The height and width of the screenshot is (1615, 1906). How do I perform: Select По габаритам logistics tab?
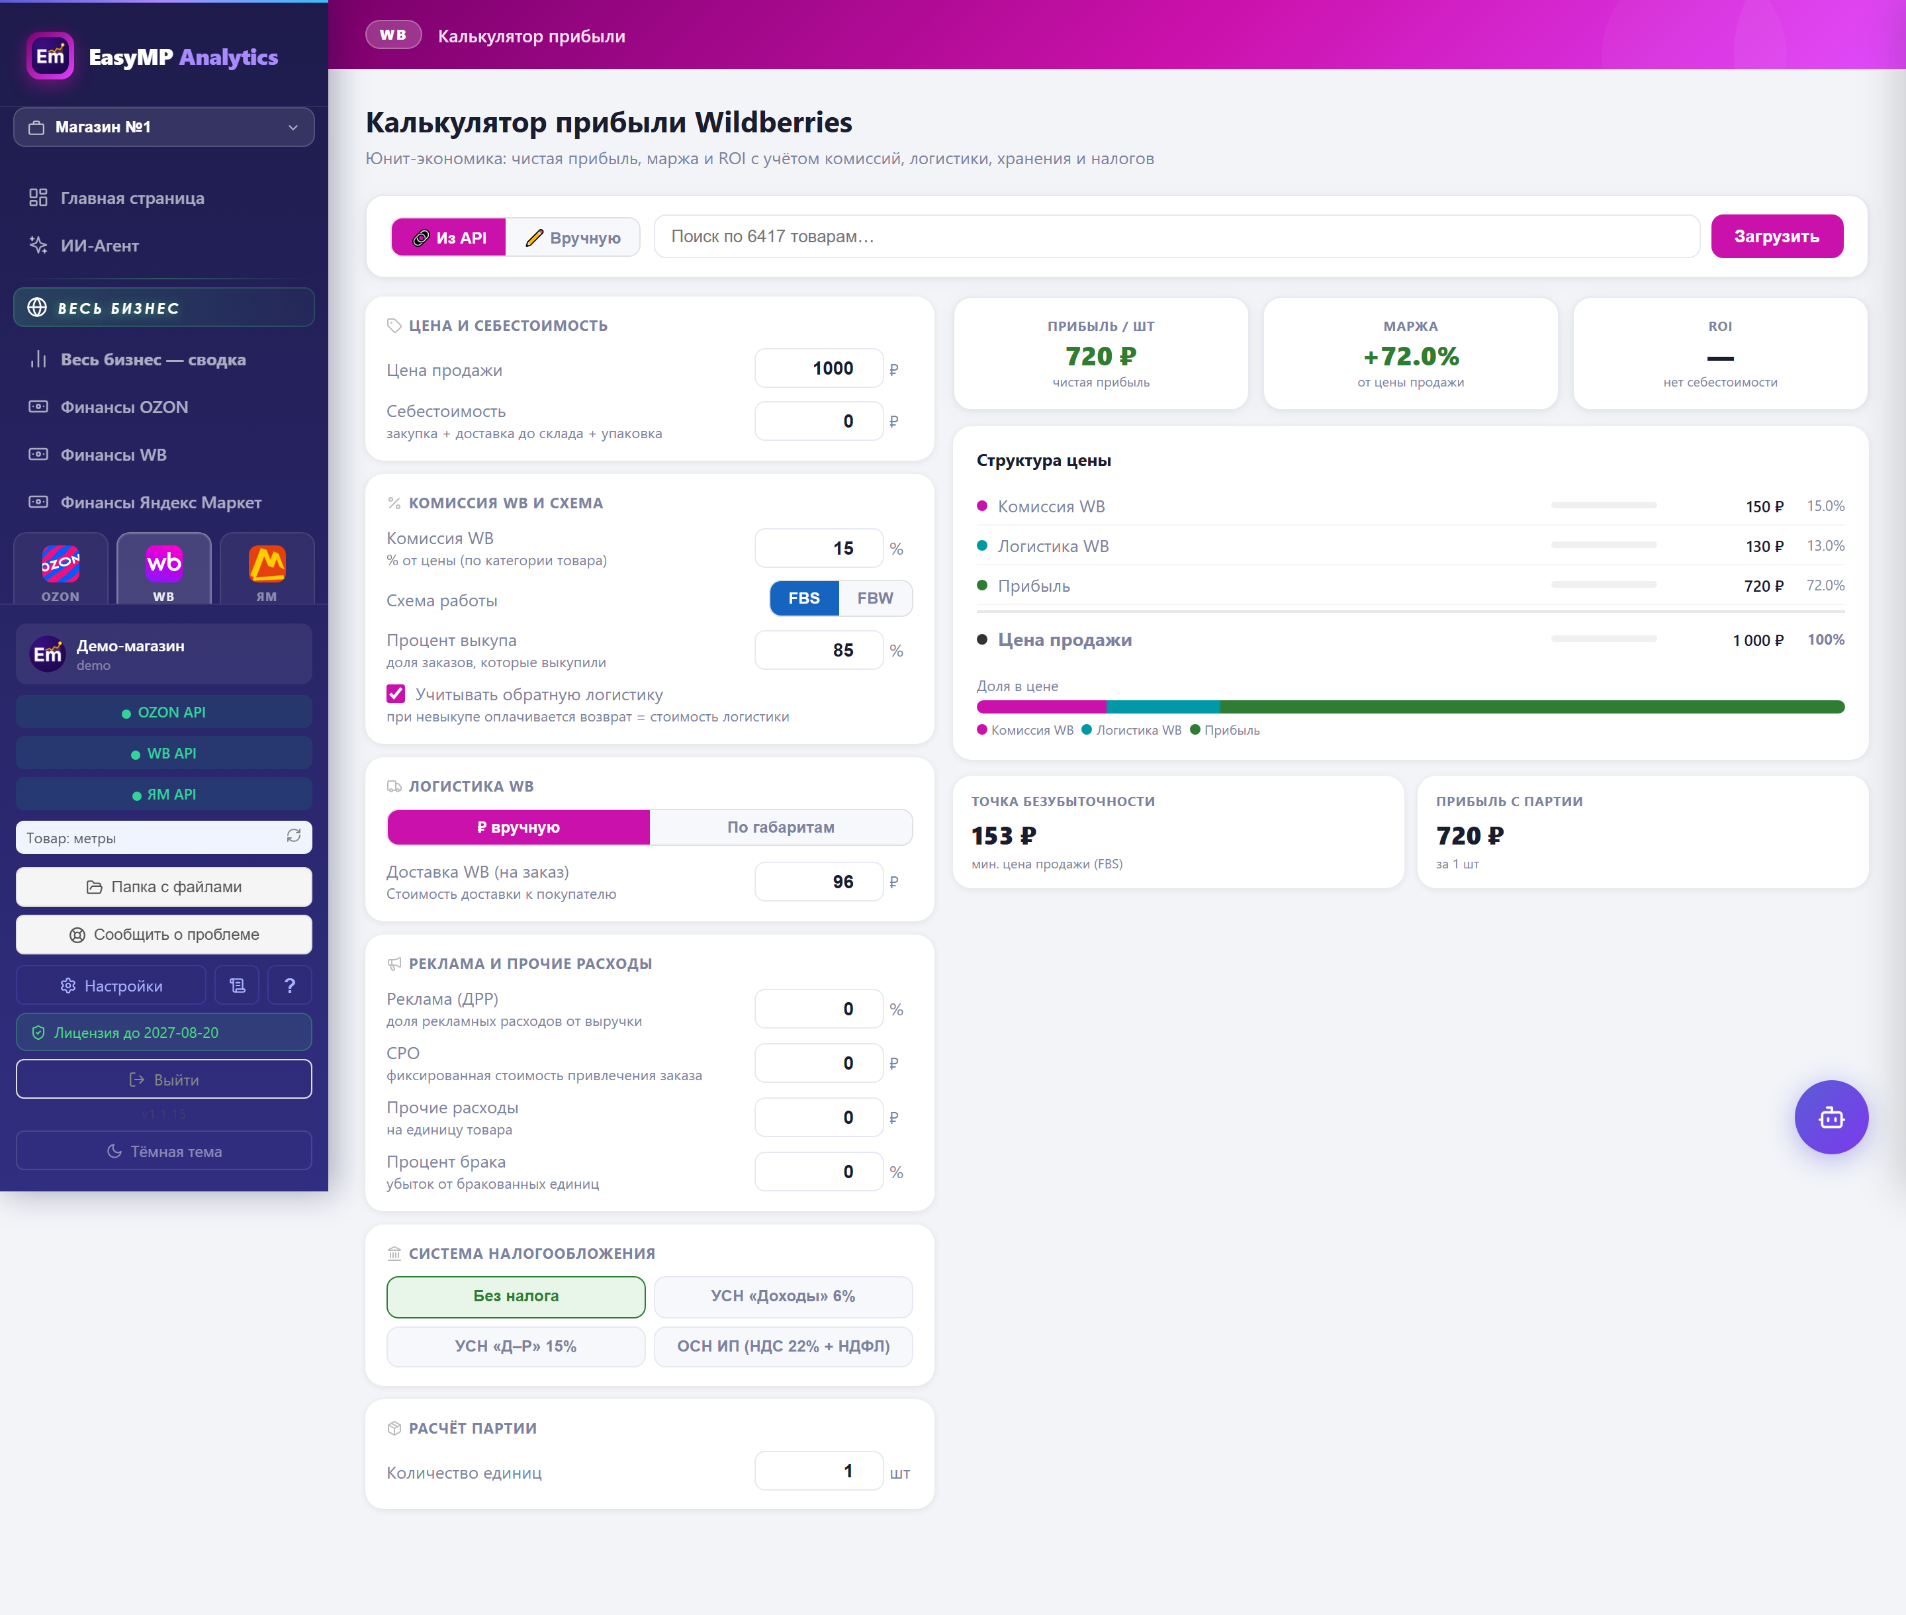click(x=781, y=827)
